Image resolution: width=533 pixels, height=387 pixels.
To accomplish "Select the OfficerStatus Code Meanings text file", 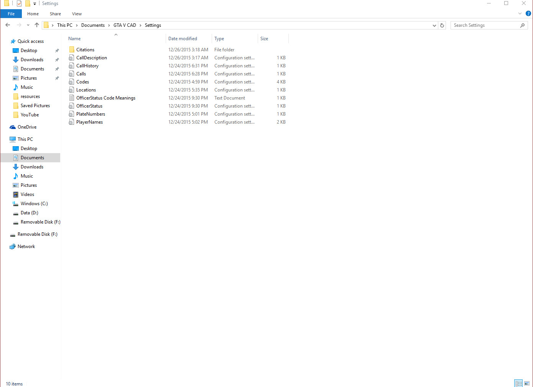I will pos(105,98).
